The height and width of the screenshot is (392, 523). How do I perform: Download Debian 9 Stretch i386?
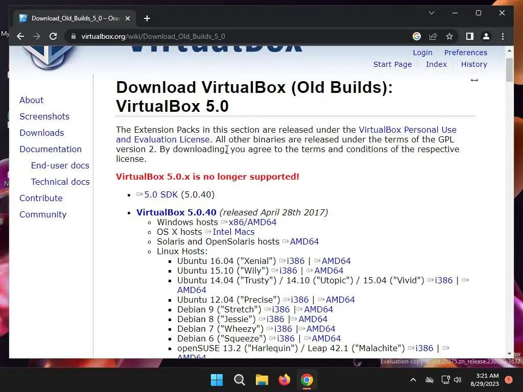tap(281, 309)
